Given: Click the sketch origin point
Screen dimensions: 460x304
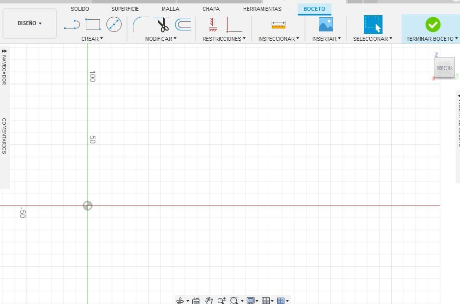Looking at the screenshot, I should [x=87, y=206].
